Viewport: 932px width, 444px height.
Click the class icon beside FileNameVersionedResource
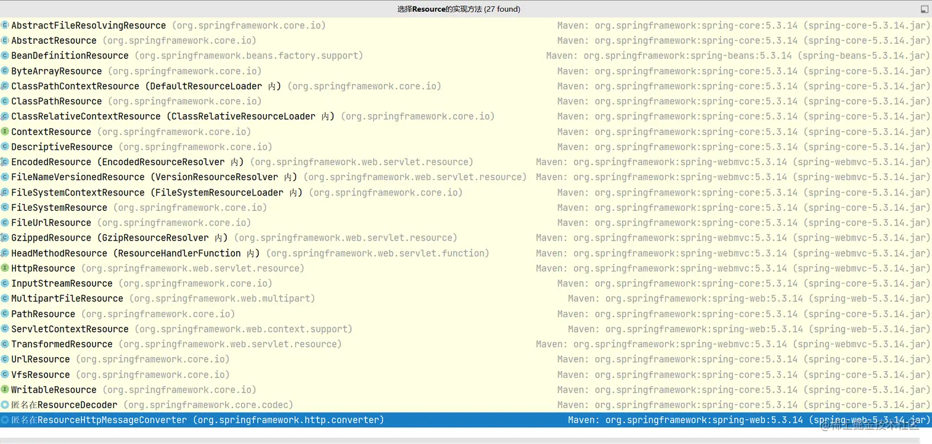(5, 177)
